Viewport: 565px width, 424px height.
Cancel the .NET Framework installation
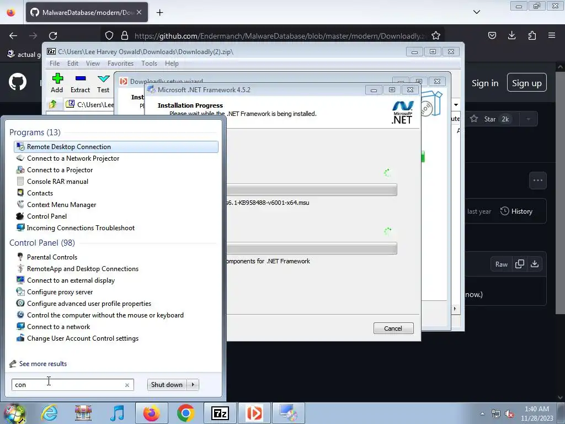pyautogui.click(x=393, y=328)
